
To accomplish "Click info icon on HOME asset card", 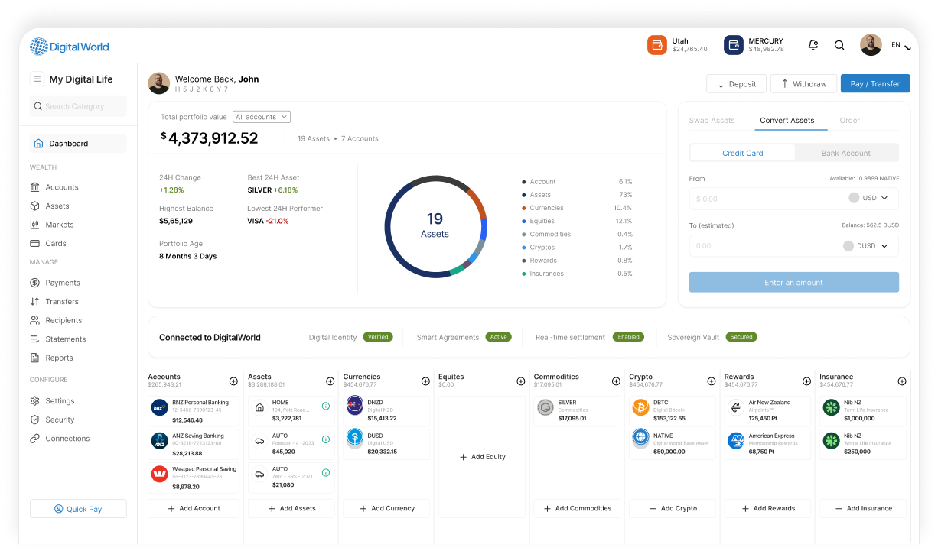I will point(326,407).
